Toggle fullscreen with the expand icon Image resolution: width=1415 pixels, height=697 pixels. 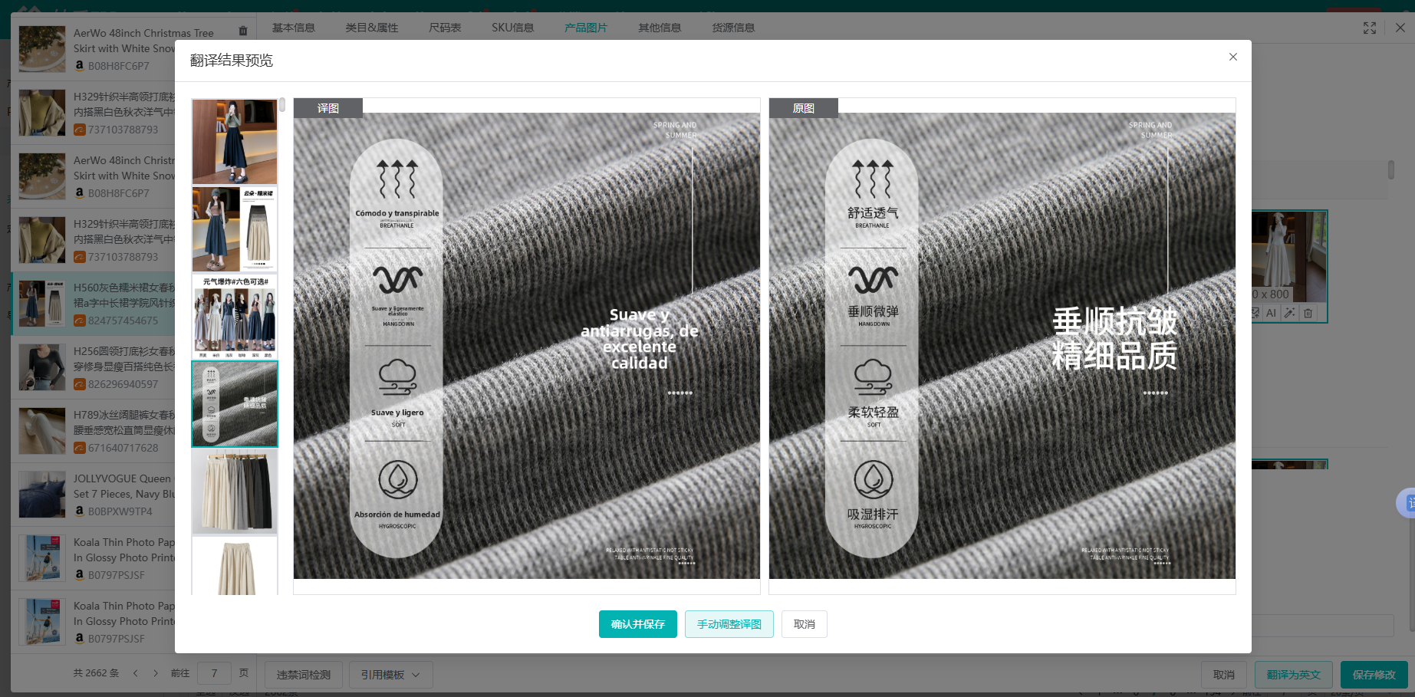pos(1370,28)
